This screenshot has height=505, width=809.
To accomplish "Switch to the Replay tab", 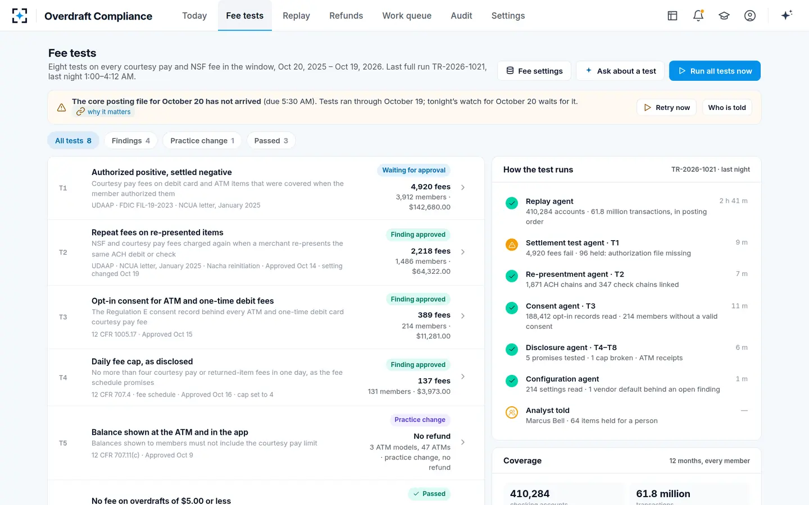I will (x=296, y=16).
